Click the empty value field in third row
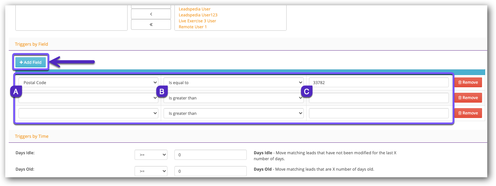This screenshot has width=496, height=186. [x=379, y=113]
